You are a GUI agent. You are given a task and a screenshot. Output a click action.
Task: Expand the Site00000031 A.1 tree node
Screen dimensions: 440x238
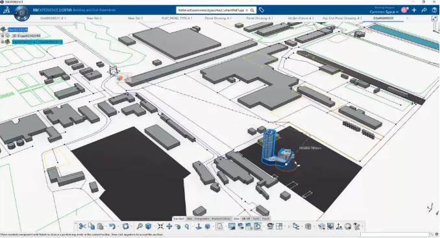tap(3, 42)
